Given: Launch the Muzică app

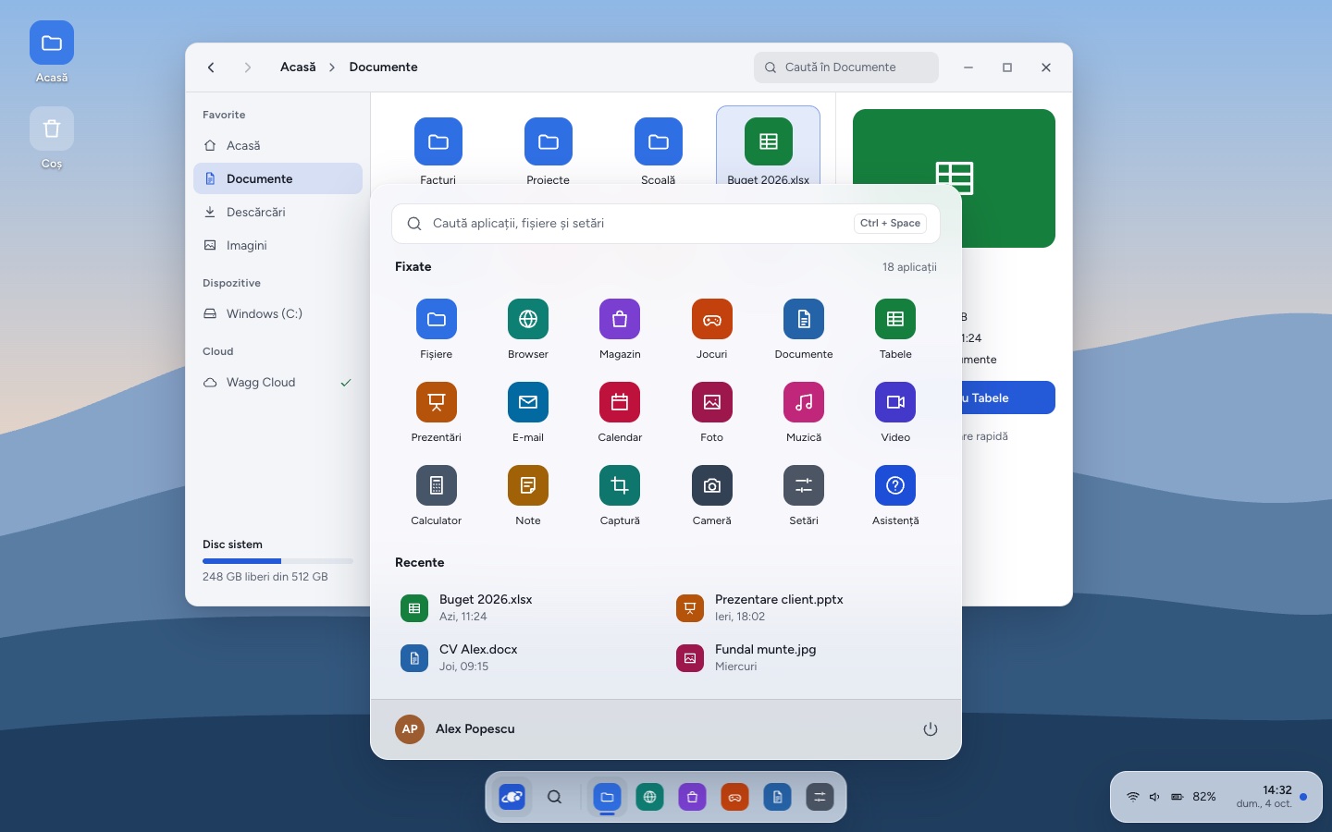Looking at the screenshot, I should point(804,413).
